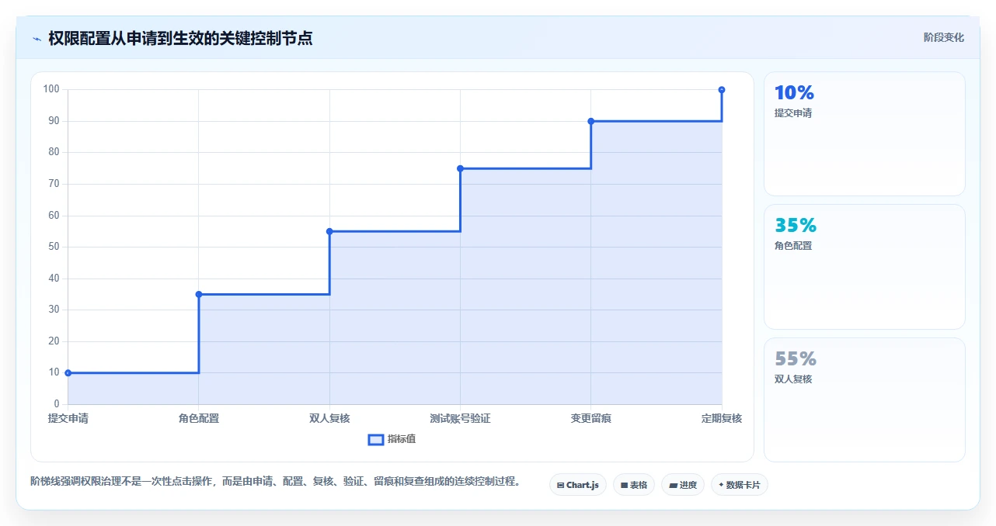Image resolution: width=996 pixels, height=526 pixels.
Task: Click the data point at value 35
Action: coord(199,294)
